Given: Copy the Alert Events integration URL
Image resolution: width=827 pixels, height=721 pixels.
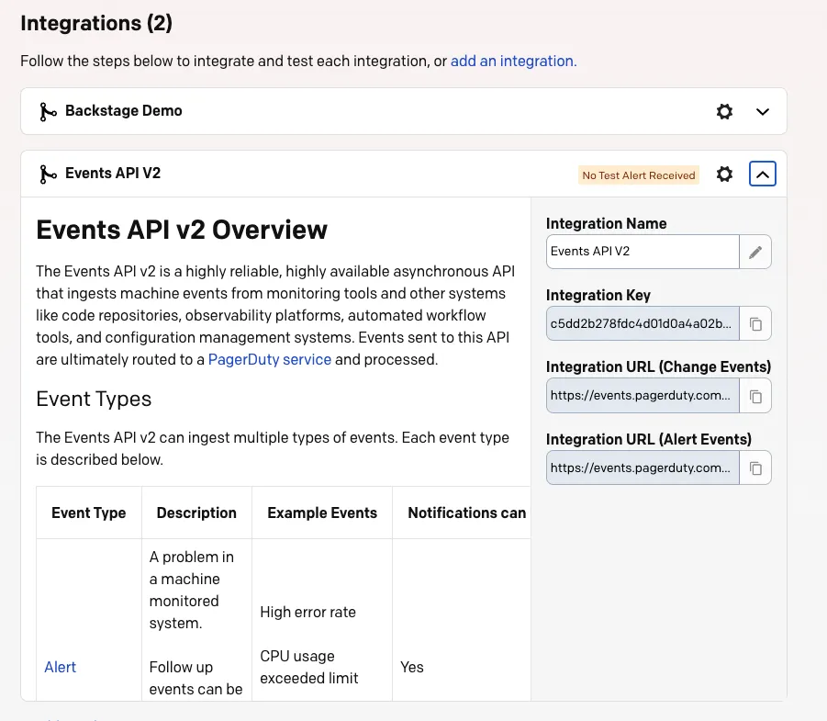Looking at the screenshot, I should [x=755, y=468].
